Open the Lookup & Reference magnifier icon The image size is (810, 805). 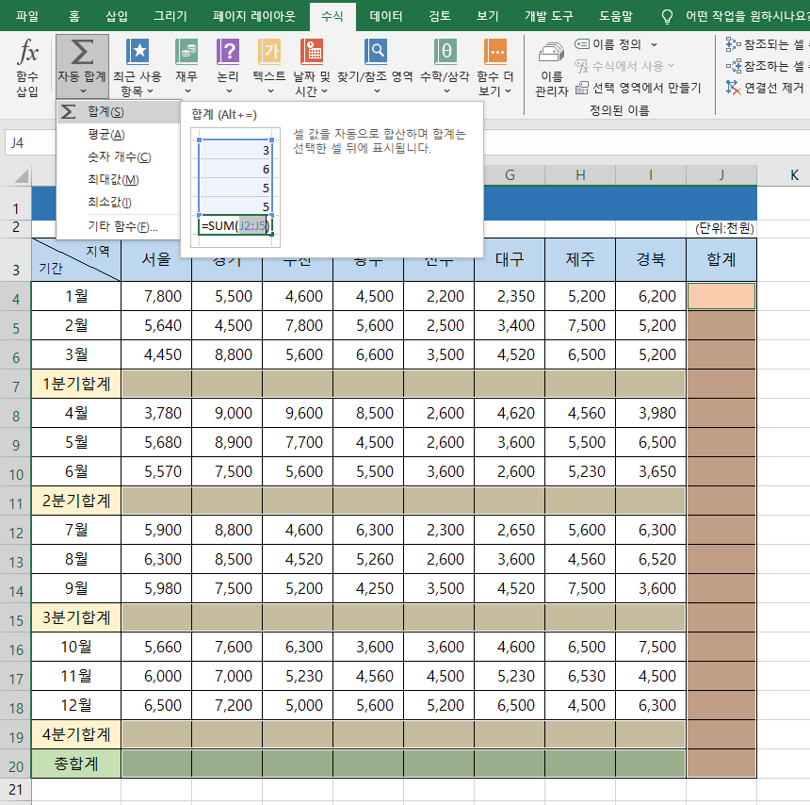point(376,52)
